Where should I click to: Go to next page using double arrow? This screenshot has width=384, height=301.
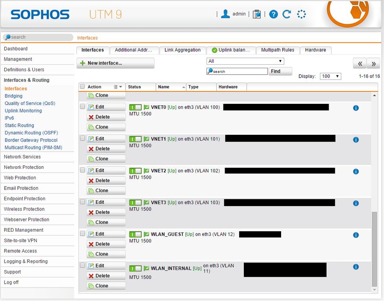(373, 63)
